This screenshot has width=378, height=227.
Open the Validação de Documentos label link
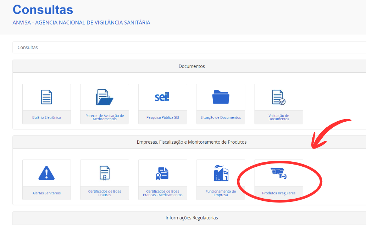(279, 117)
